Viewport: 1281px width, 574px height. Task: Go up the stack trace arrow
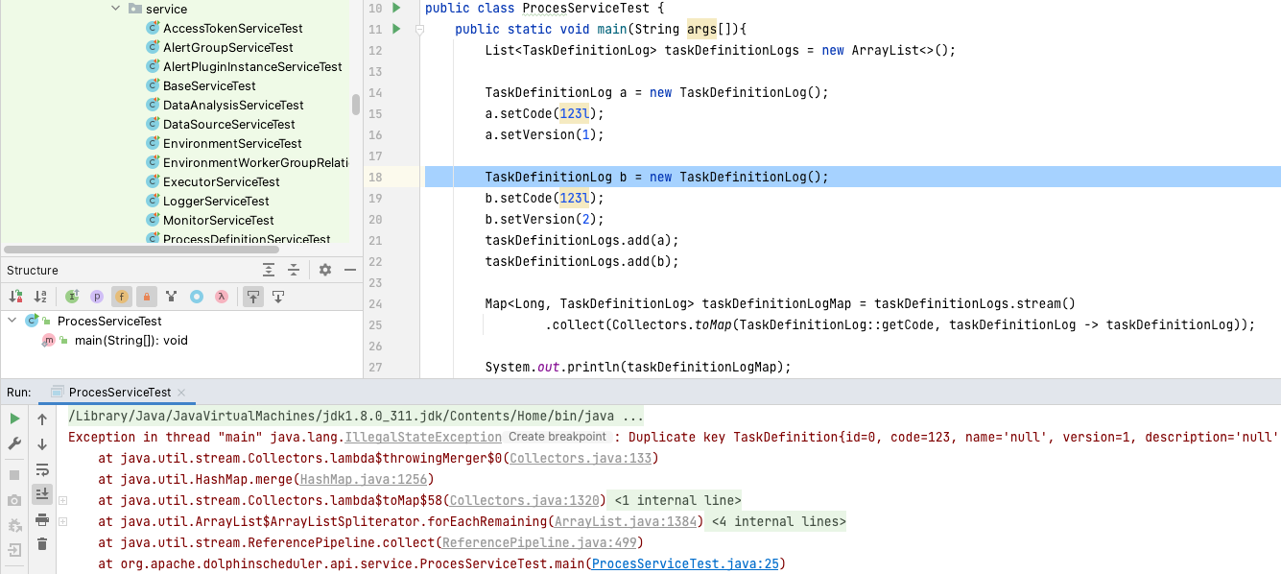[x=42, y=419]
